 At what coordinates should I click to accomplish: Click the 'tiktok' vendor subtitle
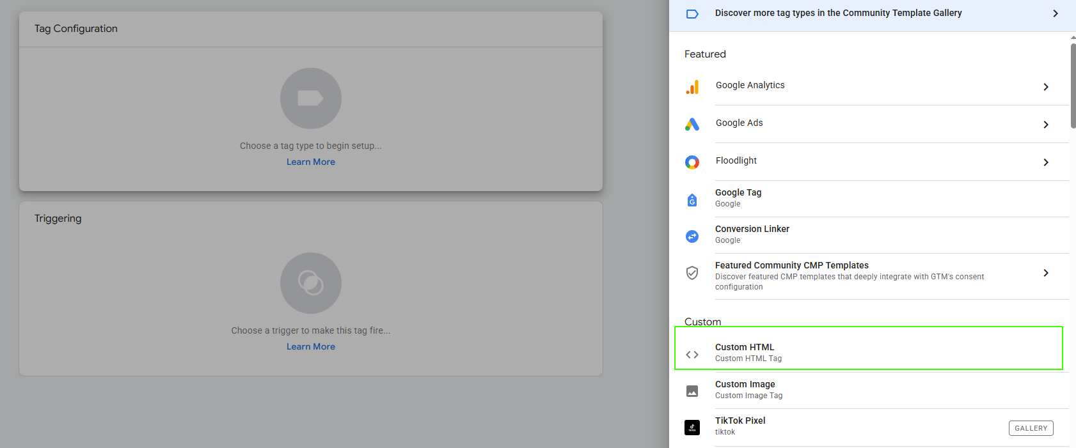coord(725,433)
